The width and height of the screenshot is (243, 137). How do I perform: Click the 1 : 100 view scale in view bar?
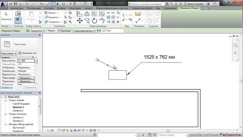coord(50,131)
